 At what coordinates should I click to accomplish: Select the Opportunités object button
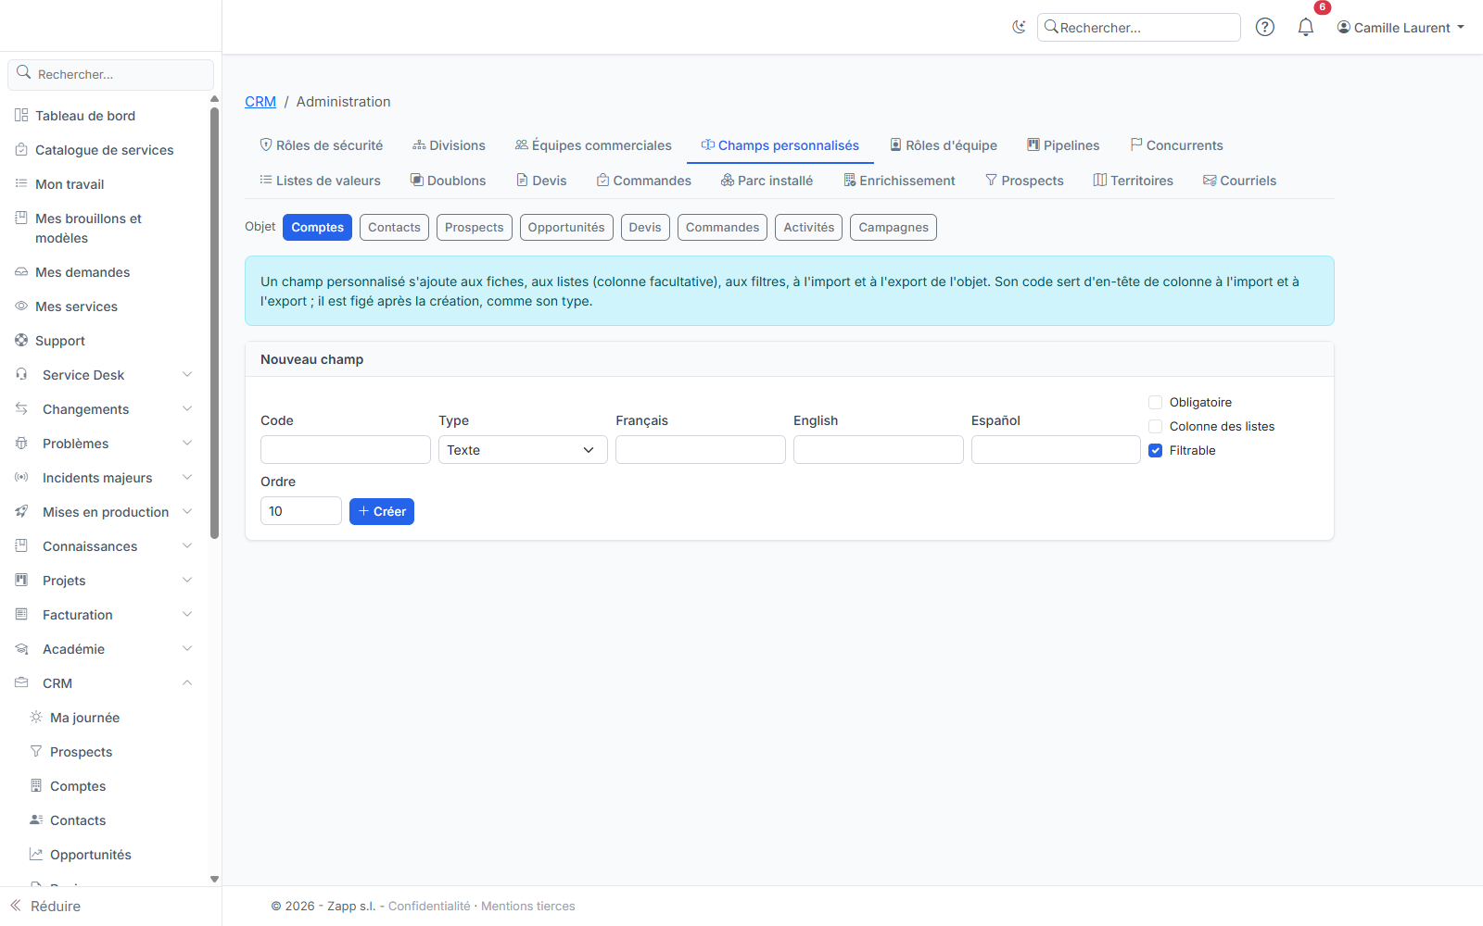(x=566, y=228)
